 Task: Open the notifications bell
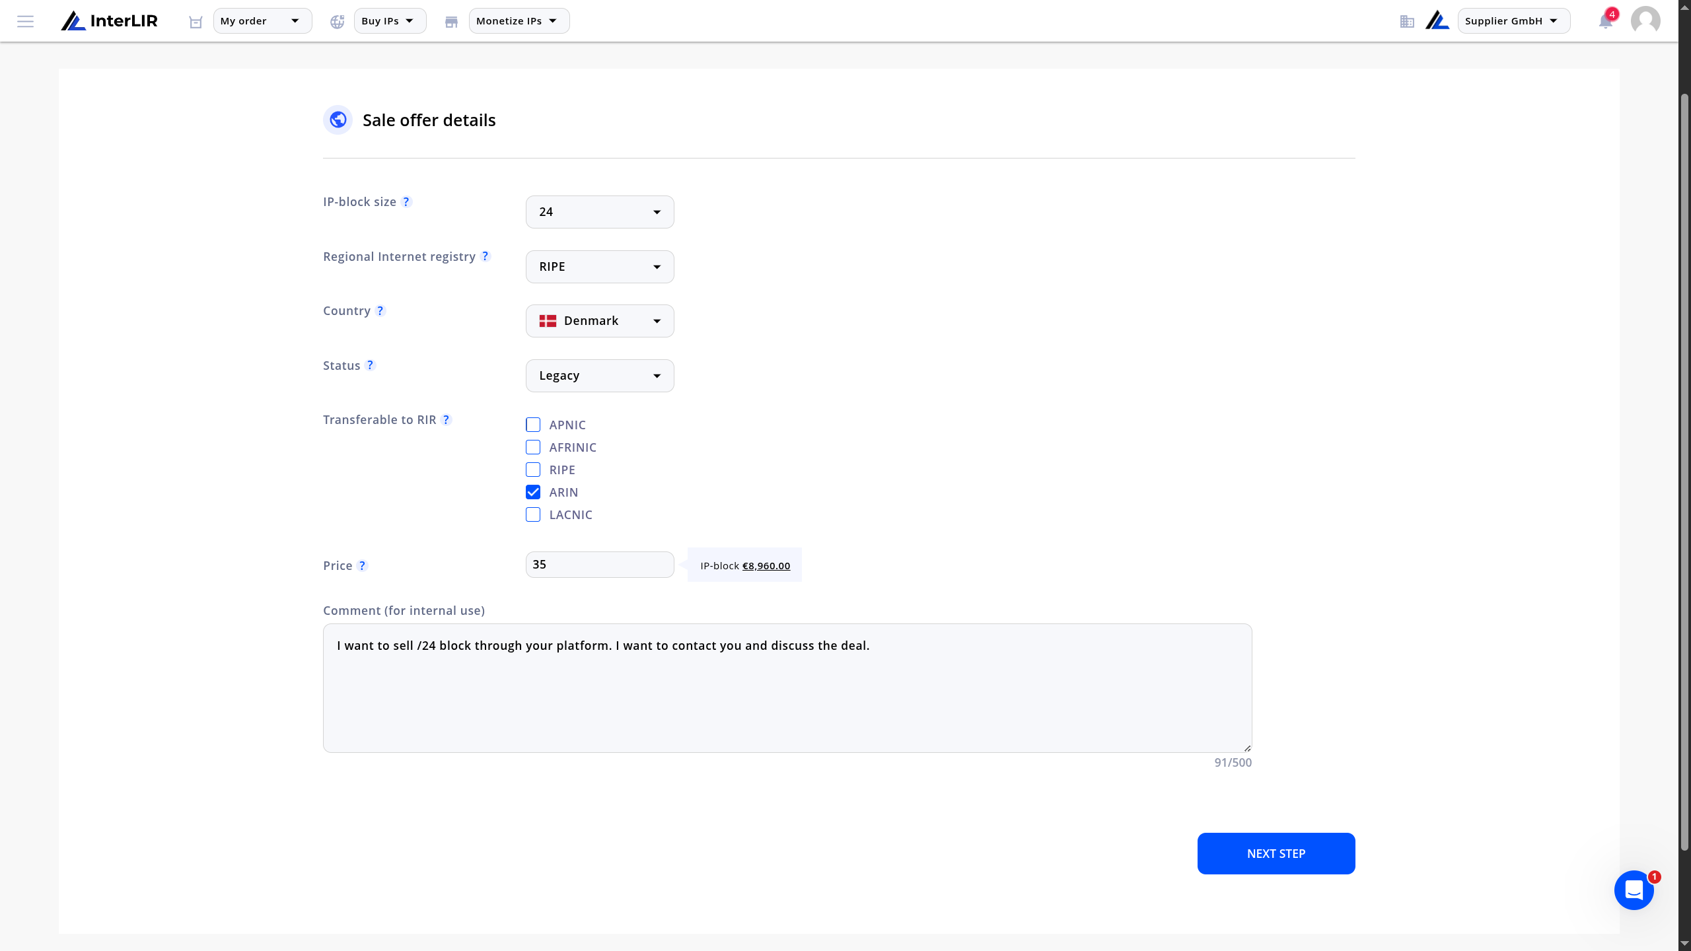[1606, 21]
